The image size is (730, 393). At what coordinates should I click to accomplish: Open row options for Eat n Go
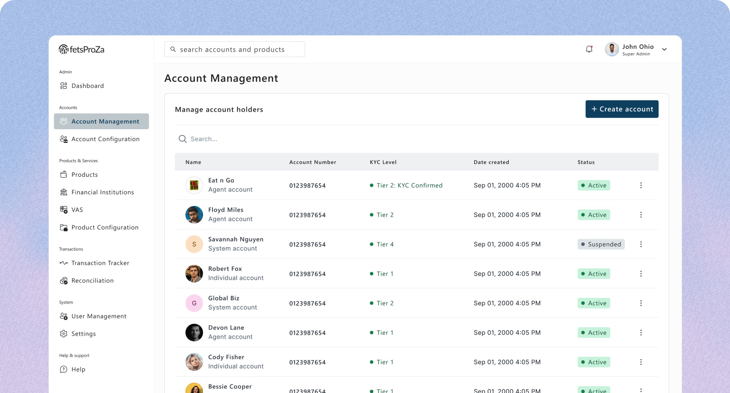pyautogui.click(x=641, y=185)
